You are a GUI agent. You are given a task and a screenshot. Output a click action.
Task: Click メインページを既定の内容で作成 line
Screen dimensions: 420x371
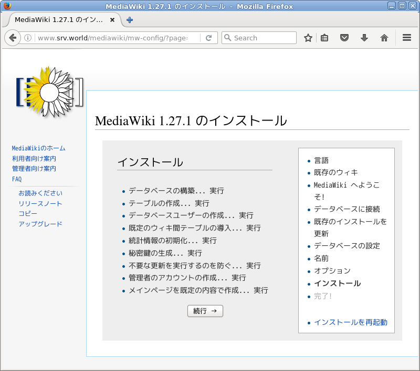point(198,290)
